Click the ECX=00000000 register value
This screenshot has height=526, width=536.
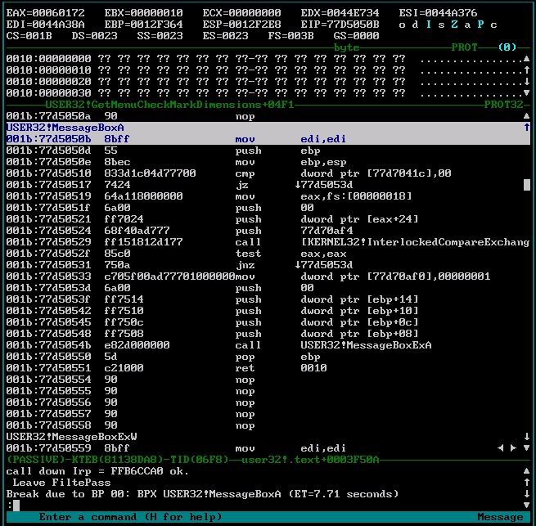241,13
